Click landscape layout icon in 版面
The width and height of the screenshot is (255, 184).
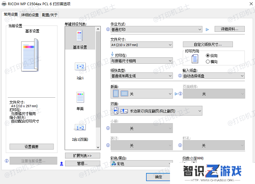coord(125,93)
